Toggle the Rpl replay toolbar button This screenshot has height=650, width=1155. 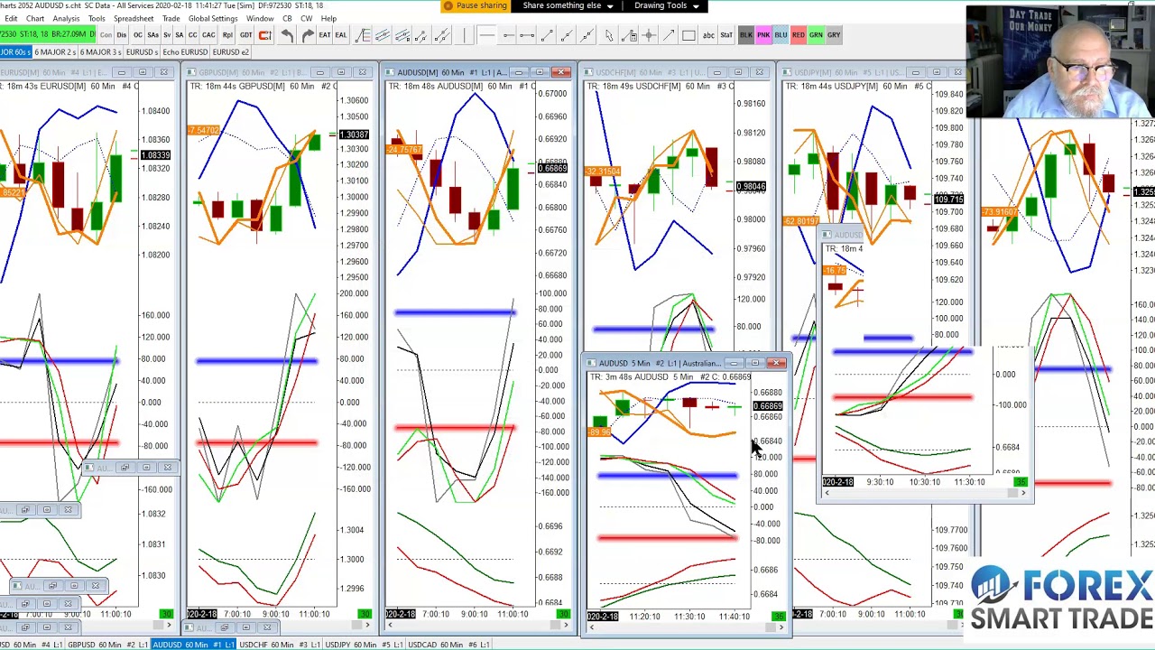pyautogui.click(x=227, y=35)
